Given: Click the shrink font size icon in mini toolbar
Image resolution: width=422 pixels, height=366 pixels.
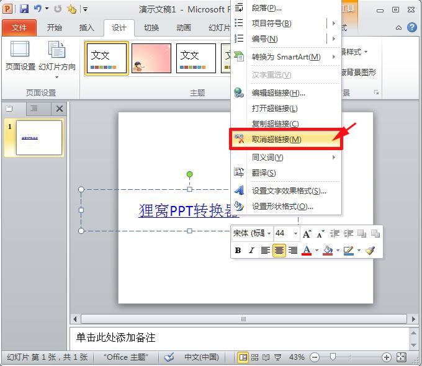Looking at the screenshot, I should click(320, 234).
